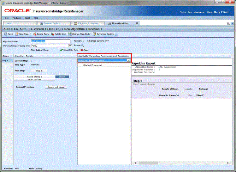236x172 pixels.
Task: Switch to the CA_Auto_1 - Version tab
Action: pos(88,23)
